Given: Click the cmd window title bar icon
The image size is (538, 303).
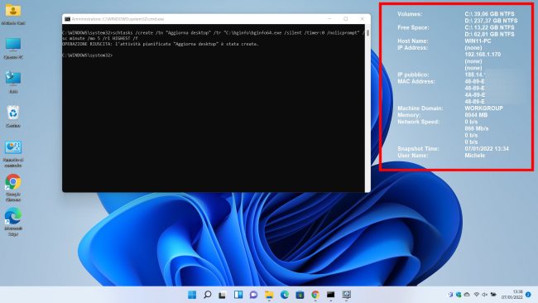Looking at the screenshot, I should pos(67,19).
